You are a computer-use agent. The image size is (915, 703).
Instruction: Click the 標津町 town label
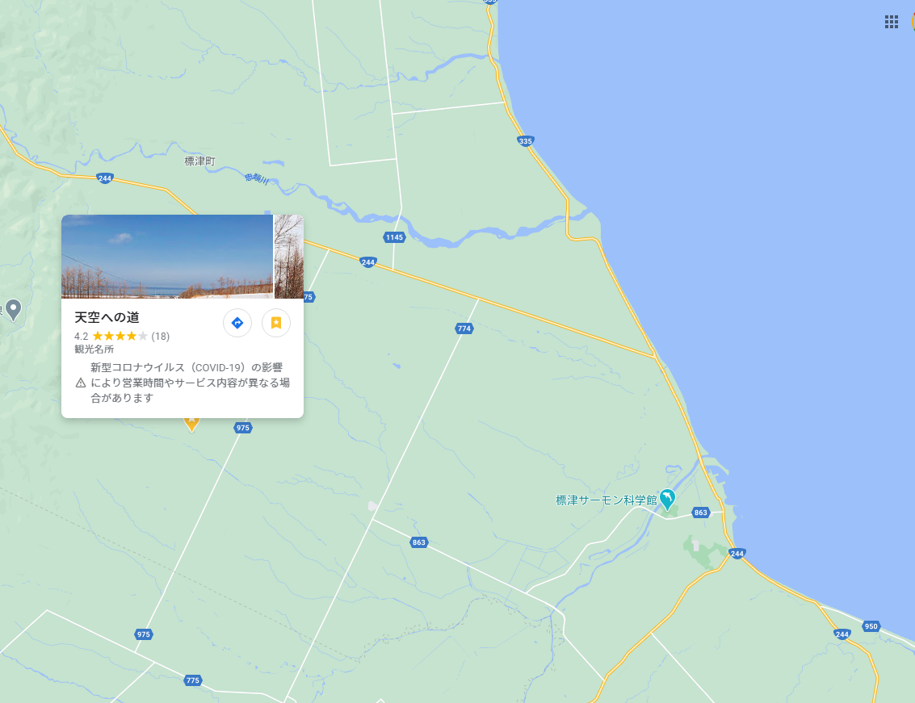[199, 161]
